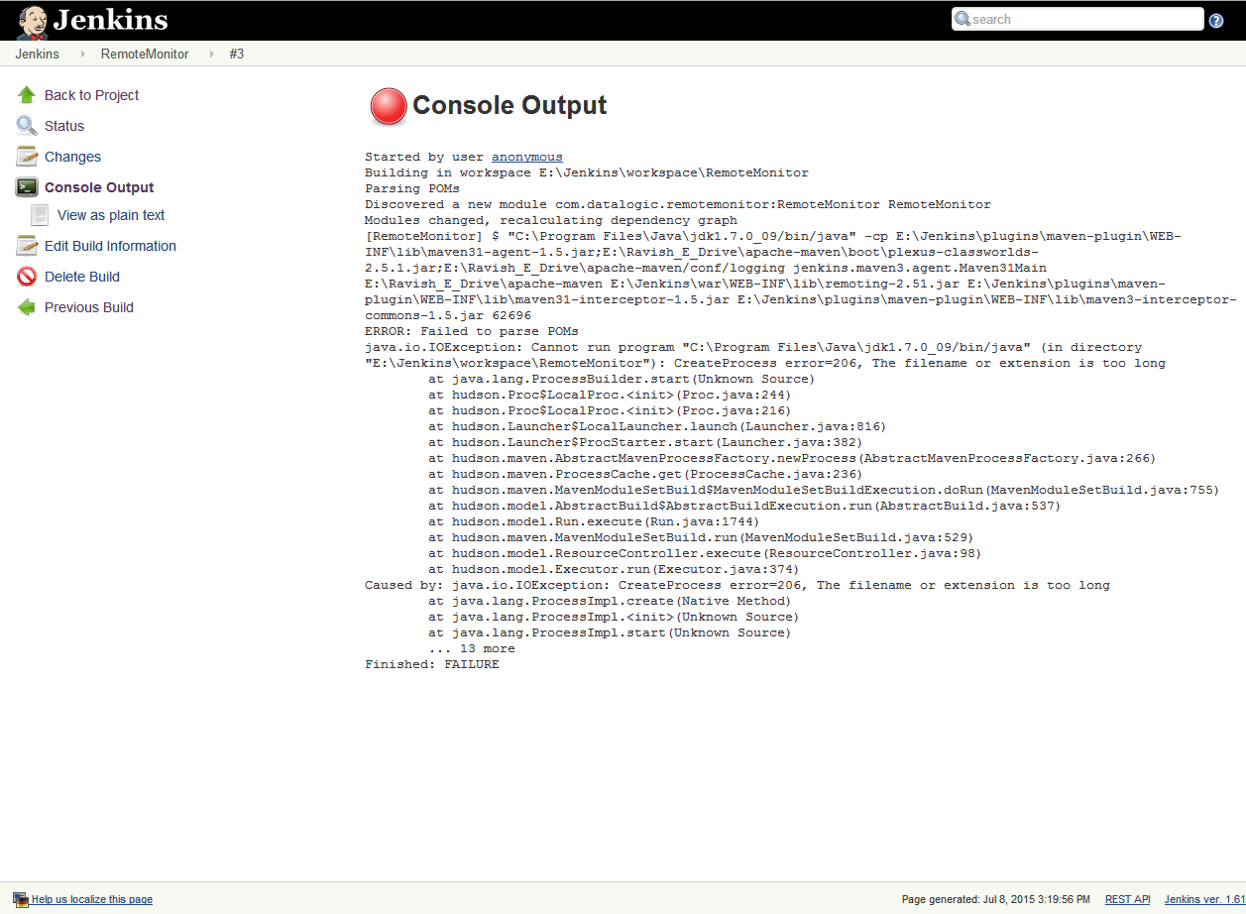Open the REST API link
Viewport: 1246px width, 914px height.
point(1127,899)
